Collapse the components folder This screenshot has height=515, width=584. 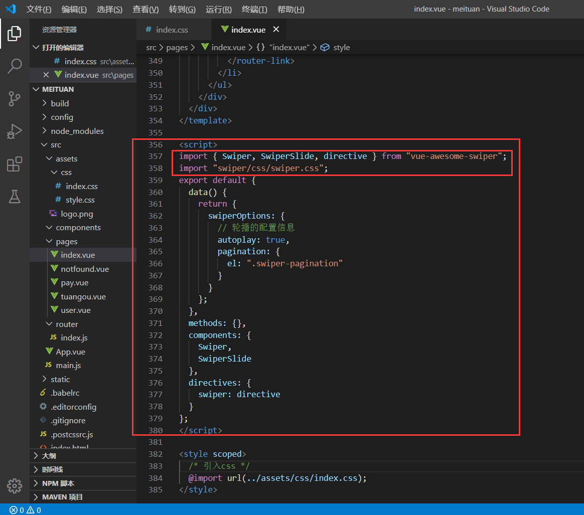pyautogui.click(x=49, y=227)
